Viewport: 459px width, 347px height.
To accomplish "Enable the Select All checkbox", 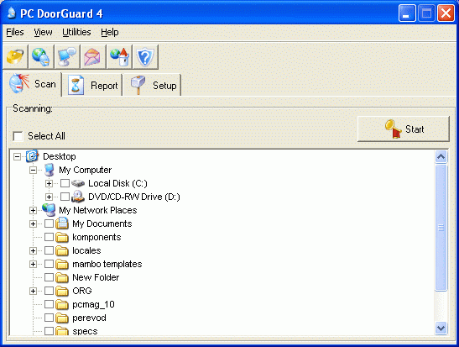I will point(18,136).
